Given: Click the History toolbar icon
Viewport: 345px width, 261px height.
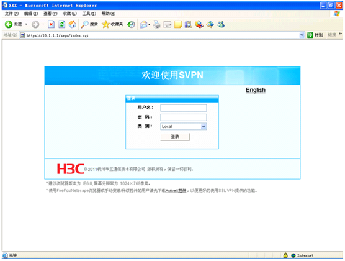Looking at the screenshot, I should (x=131, y=24).
